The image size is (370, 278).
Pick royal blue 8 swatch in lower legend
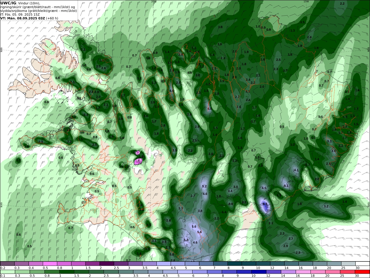[230, 272]
